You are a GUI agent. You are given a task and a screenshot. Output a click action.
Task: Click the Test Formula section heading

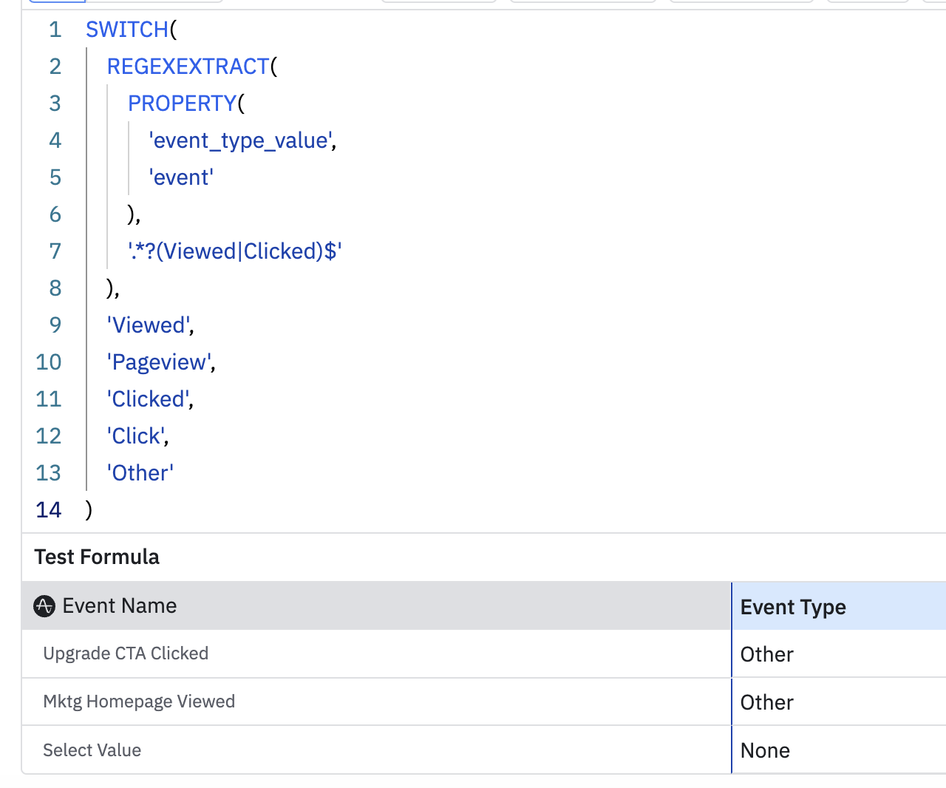[x=97, y=557]
